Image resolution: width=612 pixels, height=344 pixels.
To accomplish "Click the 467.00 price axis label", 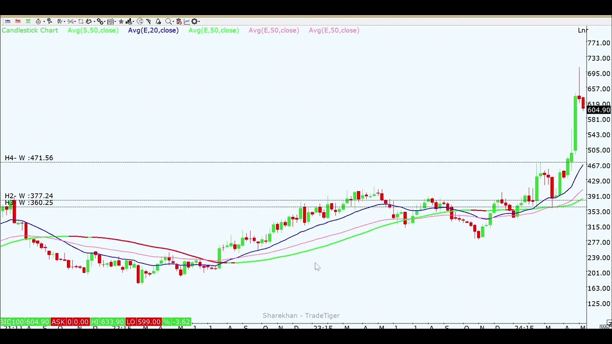I will pos(599,166).
